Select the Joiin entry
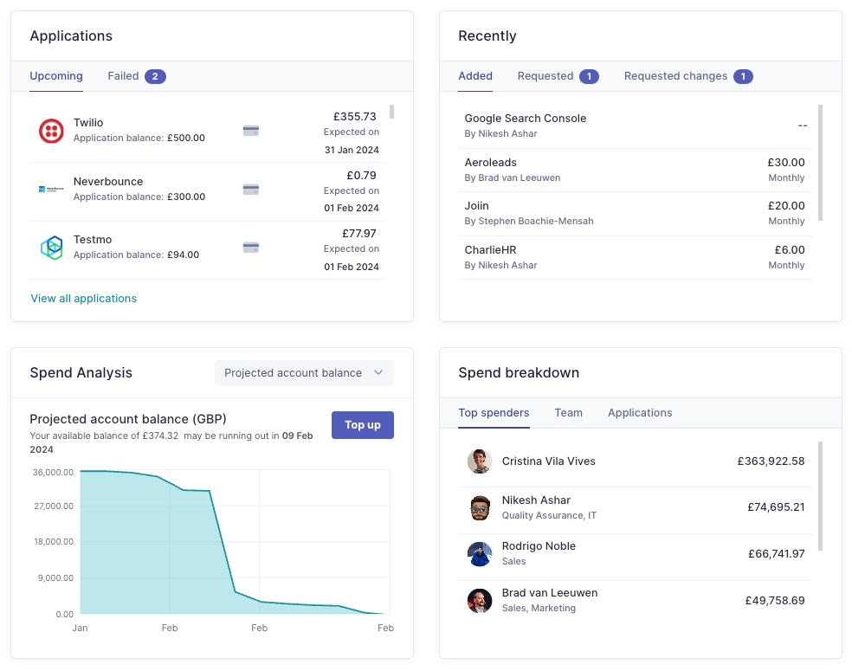The height and width of the screenshot is (671, 852). 636,214
